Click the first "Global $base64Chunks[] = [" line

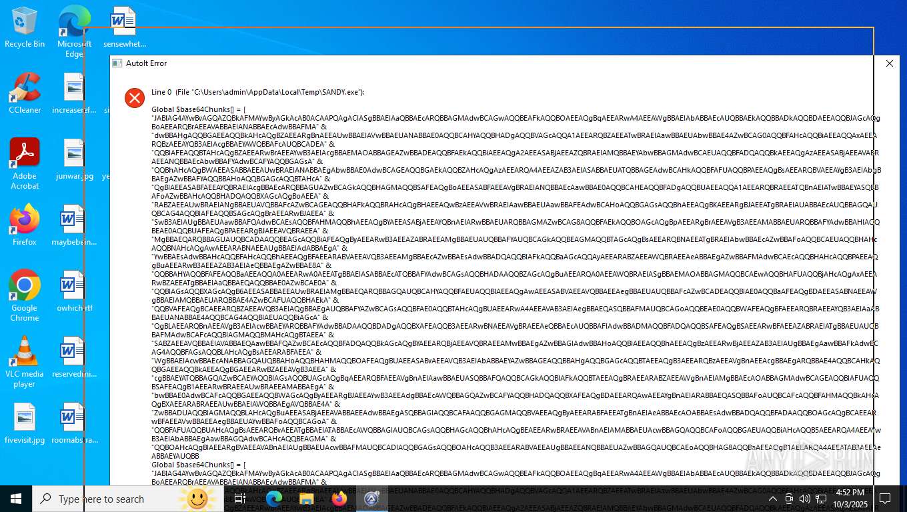pos(199,109)
